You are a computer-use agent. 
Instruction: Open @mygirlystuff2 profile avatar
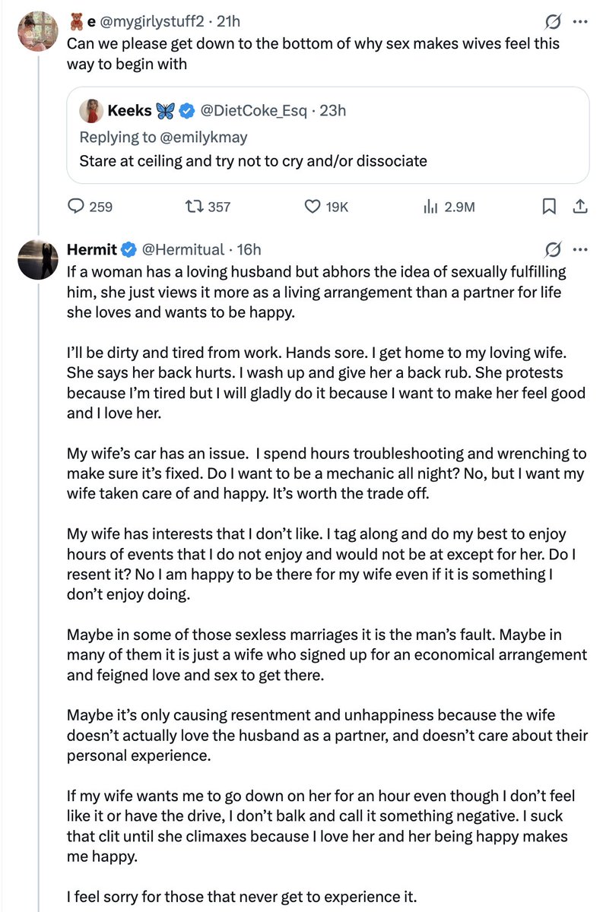(x=37, y=33)
